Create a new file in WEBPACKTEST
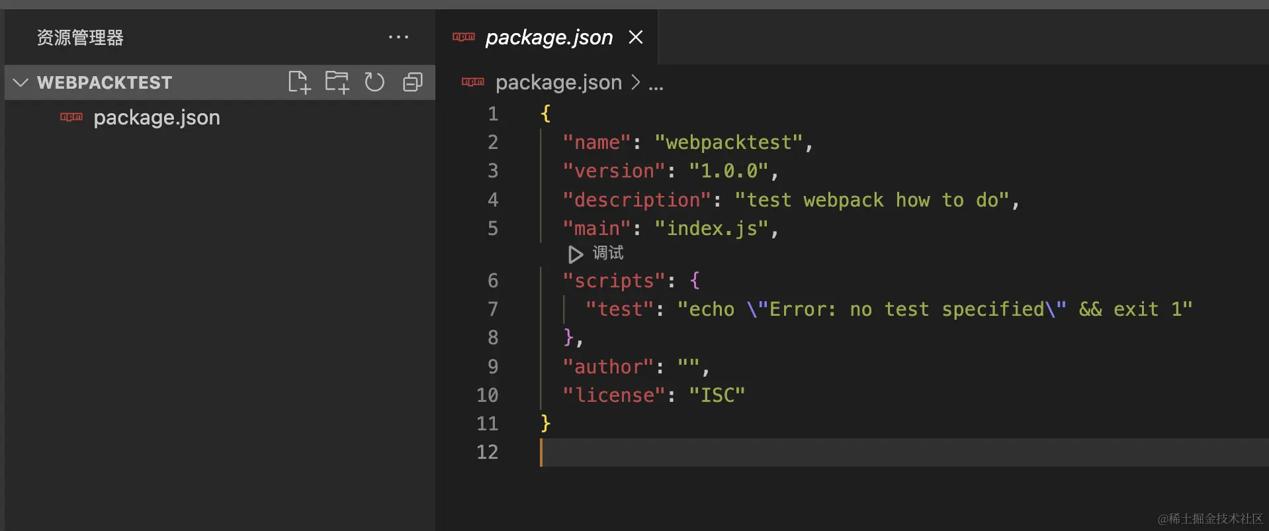 tap(299, 82)
